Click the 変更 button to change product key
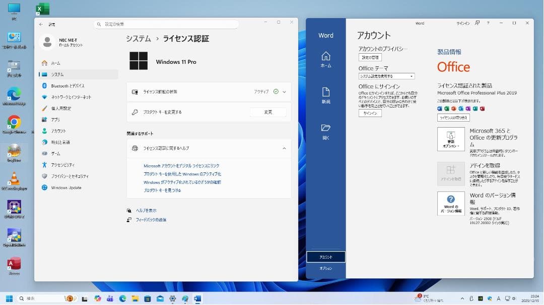Image resolution: width=544 pixels, height=305 pixels. click(268, 112)
